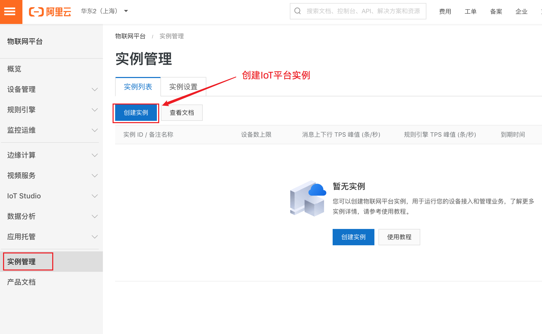Image resolution: width=542 pixels, height=334 pixels.
Task: Click the Alibaba Cloud logo
Action: [x=50, y=11]
